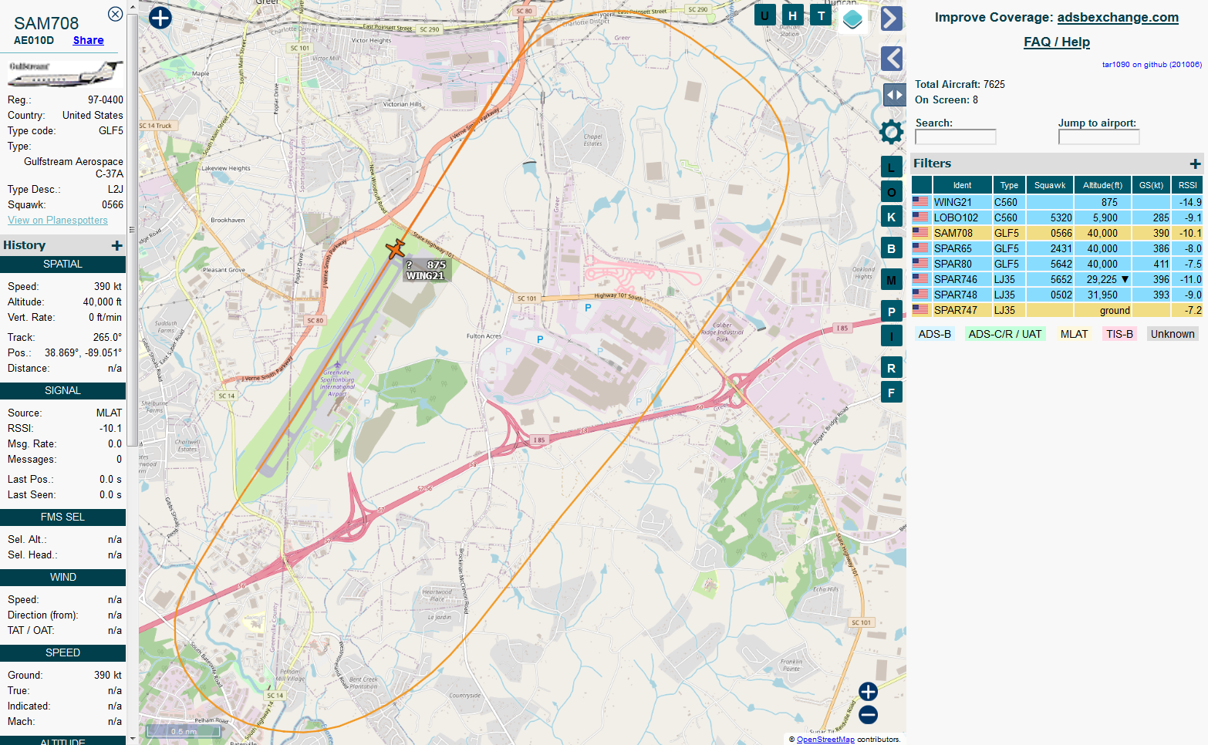Click the left-arrow sidebar collapse button
The image size is (1208, 745).
[892, 59]
